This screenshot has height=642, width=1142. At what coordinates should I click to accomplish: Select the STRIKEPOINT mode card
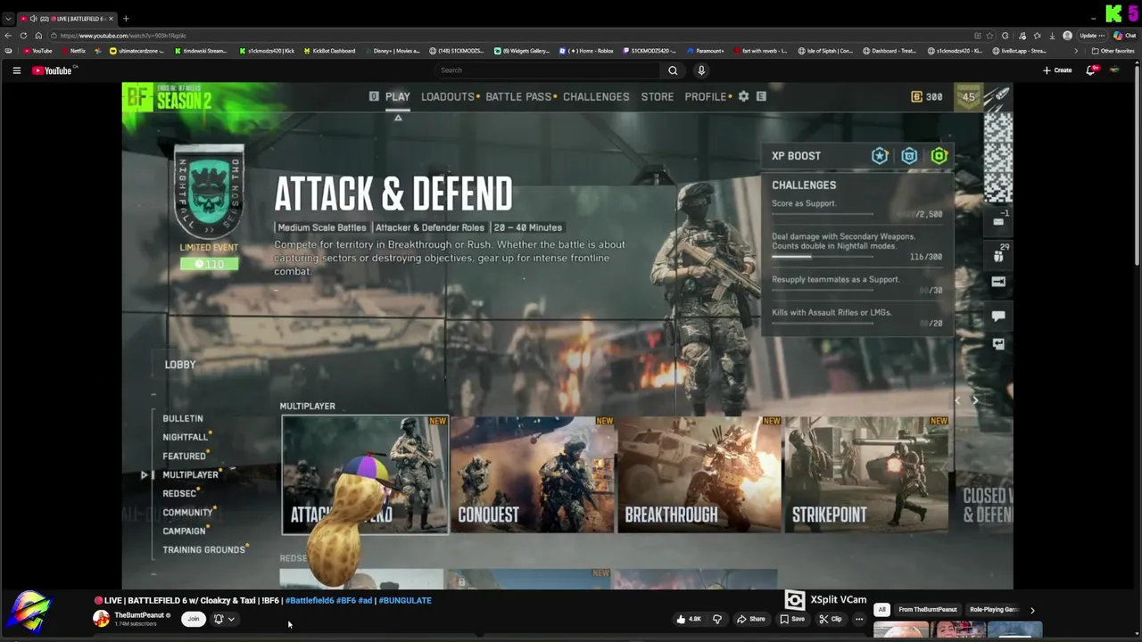point(866,474)
